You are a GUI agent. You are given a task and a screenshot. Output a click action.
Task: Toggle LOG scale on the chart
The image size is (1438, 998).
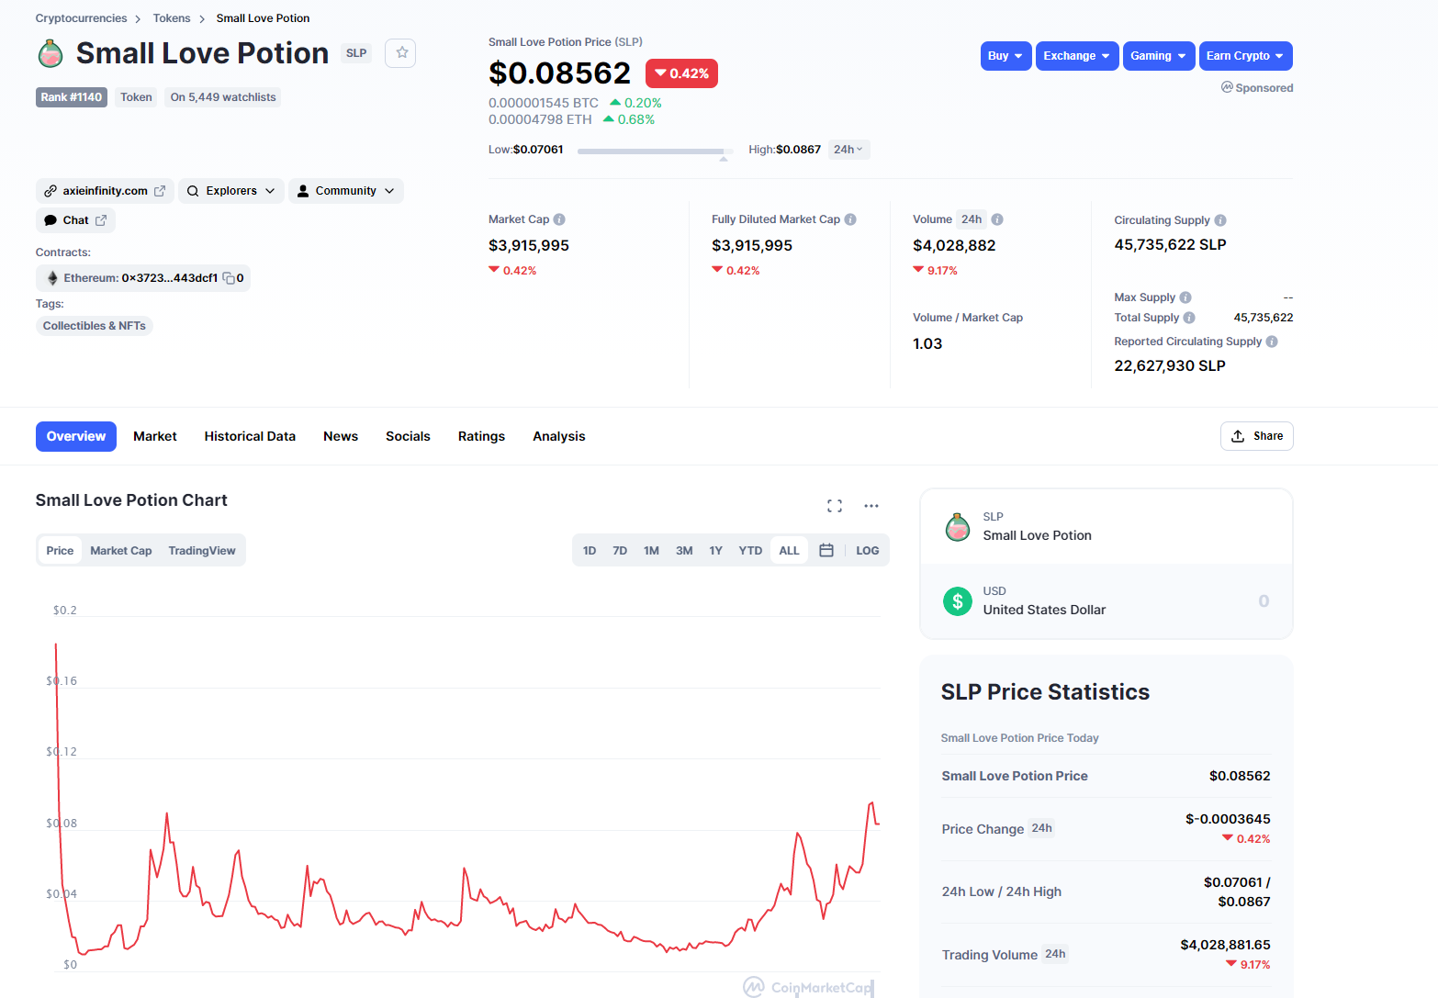coord(867,551)
